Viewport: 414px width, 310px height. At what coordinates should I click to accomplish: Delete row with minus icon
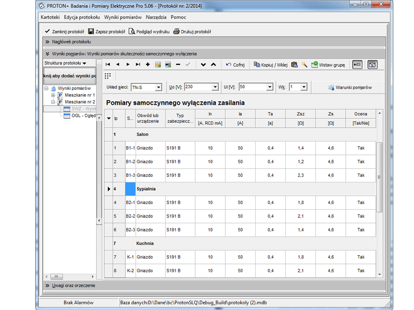coord(178,65)
